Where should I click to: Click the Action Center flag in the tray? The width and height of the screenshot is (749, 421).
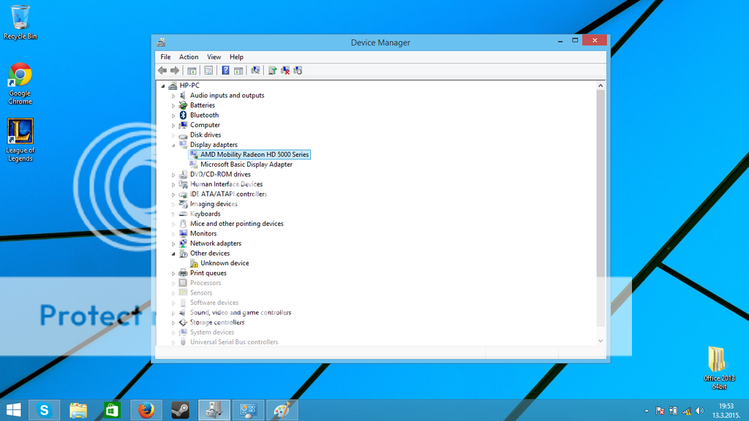click(660, 411)
